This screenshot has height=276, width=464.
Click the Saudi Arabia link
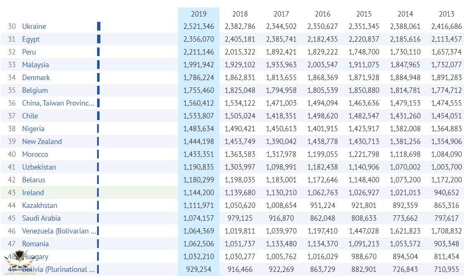pyautogui.click(x=41, y=218)
